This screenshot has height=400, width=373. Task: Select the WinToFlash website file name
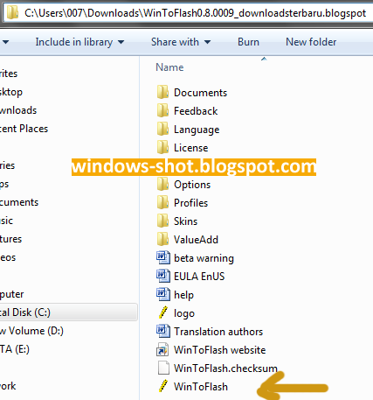[220, 350]
